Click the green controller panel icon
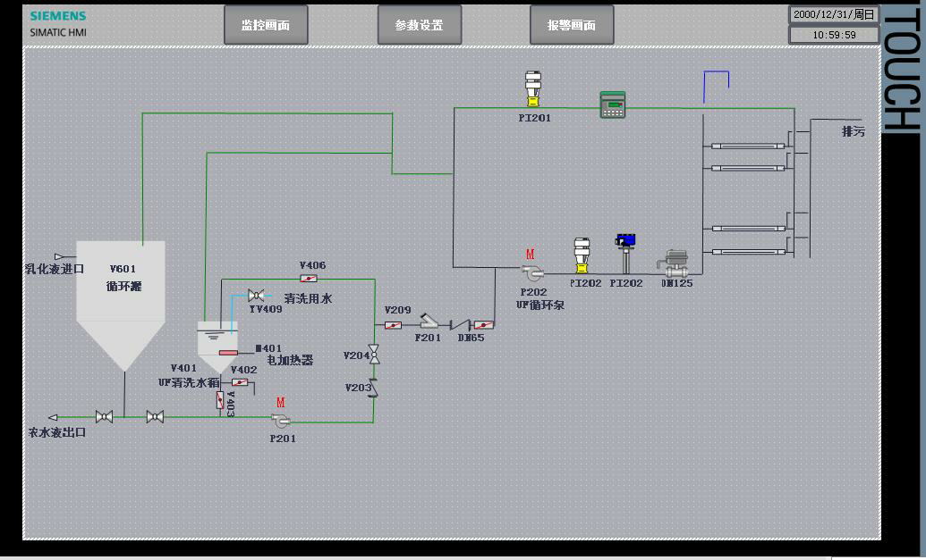The image size is (926, 560). point(612,104)
